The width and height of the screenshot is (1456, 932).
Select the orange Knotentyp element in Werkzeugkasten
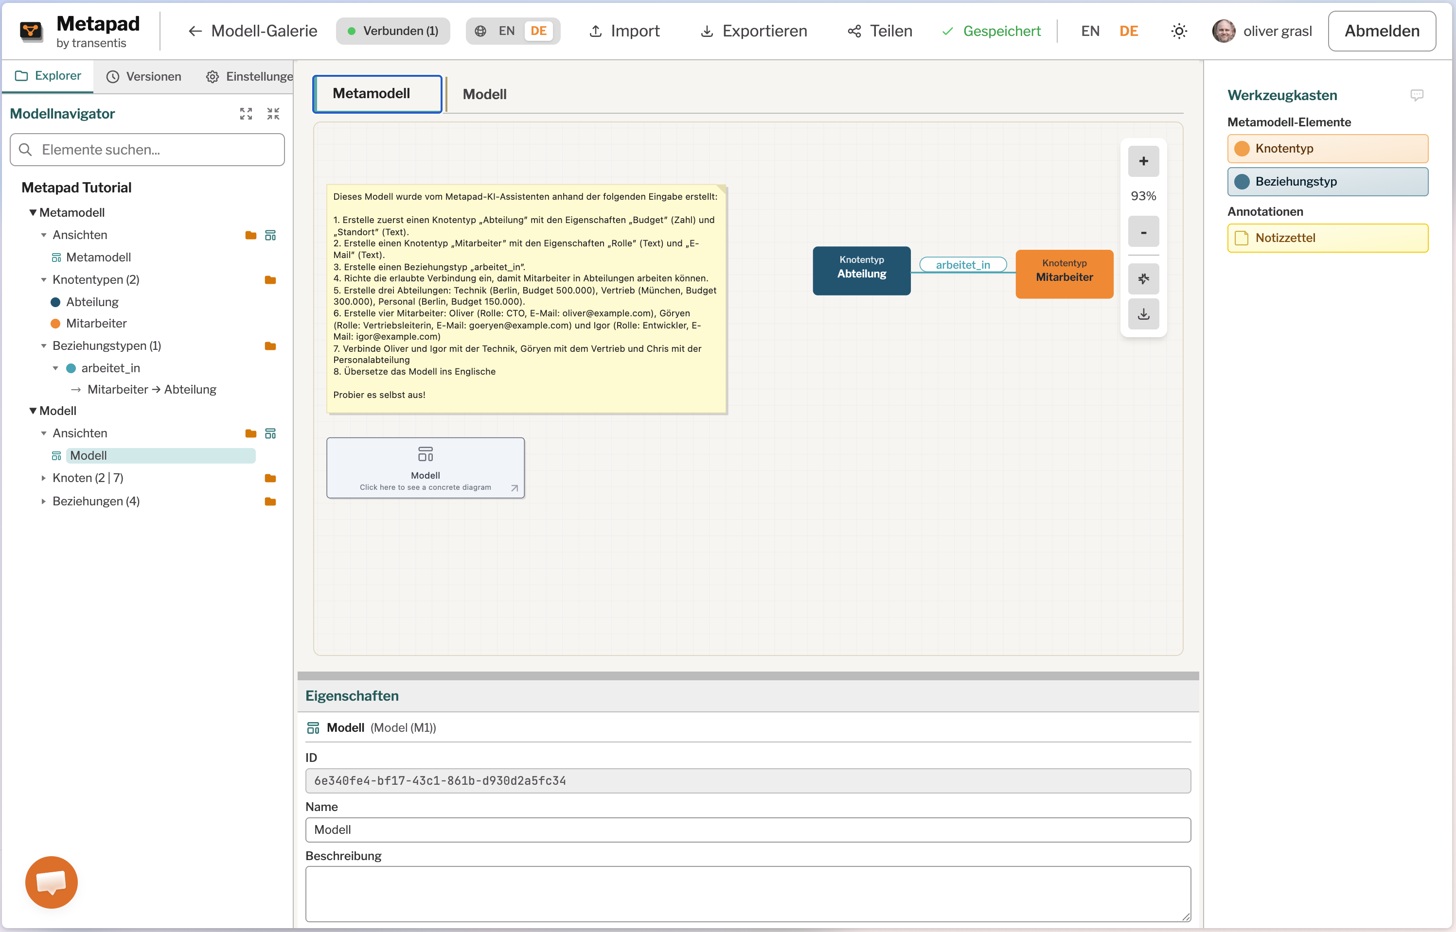pyautogui.click(x=1328, y=148)
